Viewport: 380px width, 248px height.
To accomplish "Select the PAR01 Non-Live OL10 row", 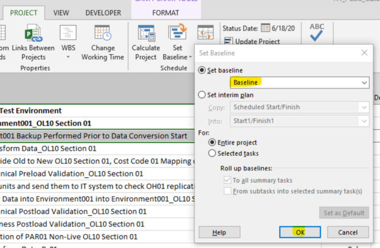I will click(x=97, y=237).
